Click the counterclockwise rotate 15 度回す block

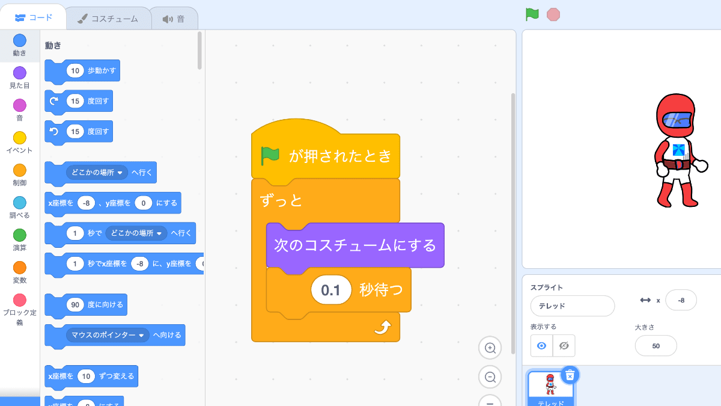click(x=79, y=131)
